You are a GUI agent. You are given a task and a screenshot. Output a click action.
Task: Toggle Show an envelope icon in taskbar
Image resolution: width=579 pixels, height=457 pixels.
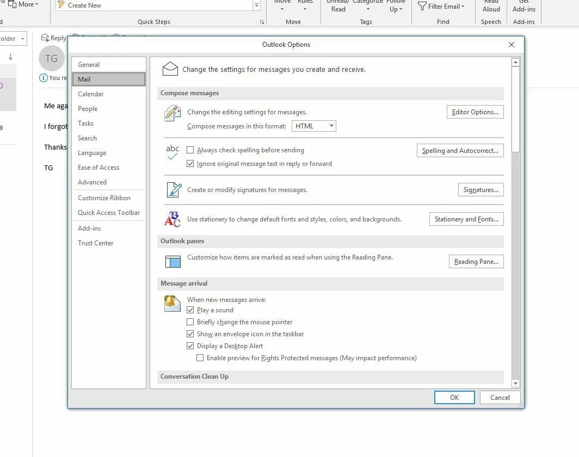tap(190, 334)
